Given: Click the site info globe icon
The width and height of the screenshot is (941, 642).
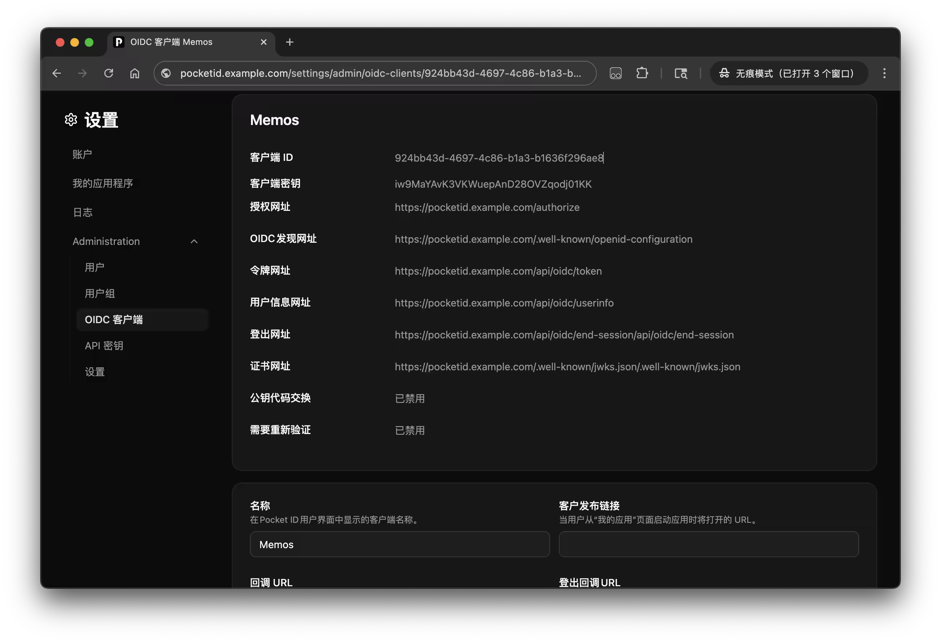Looking at the screenshot, I should [166, 73].
